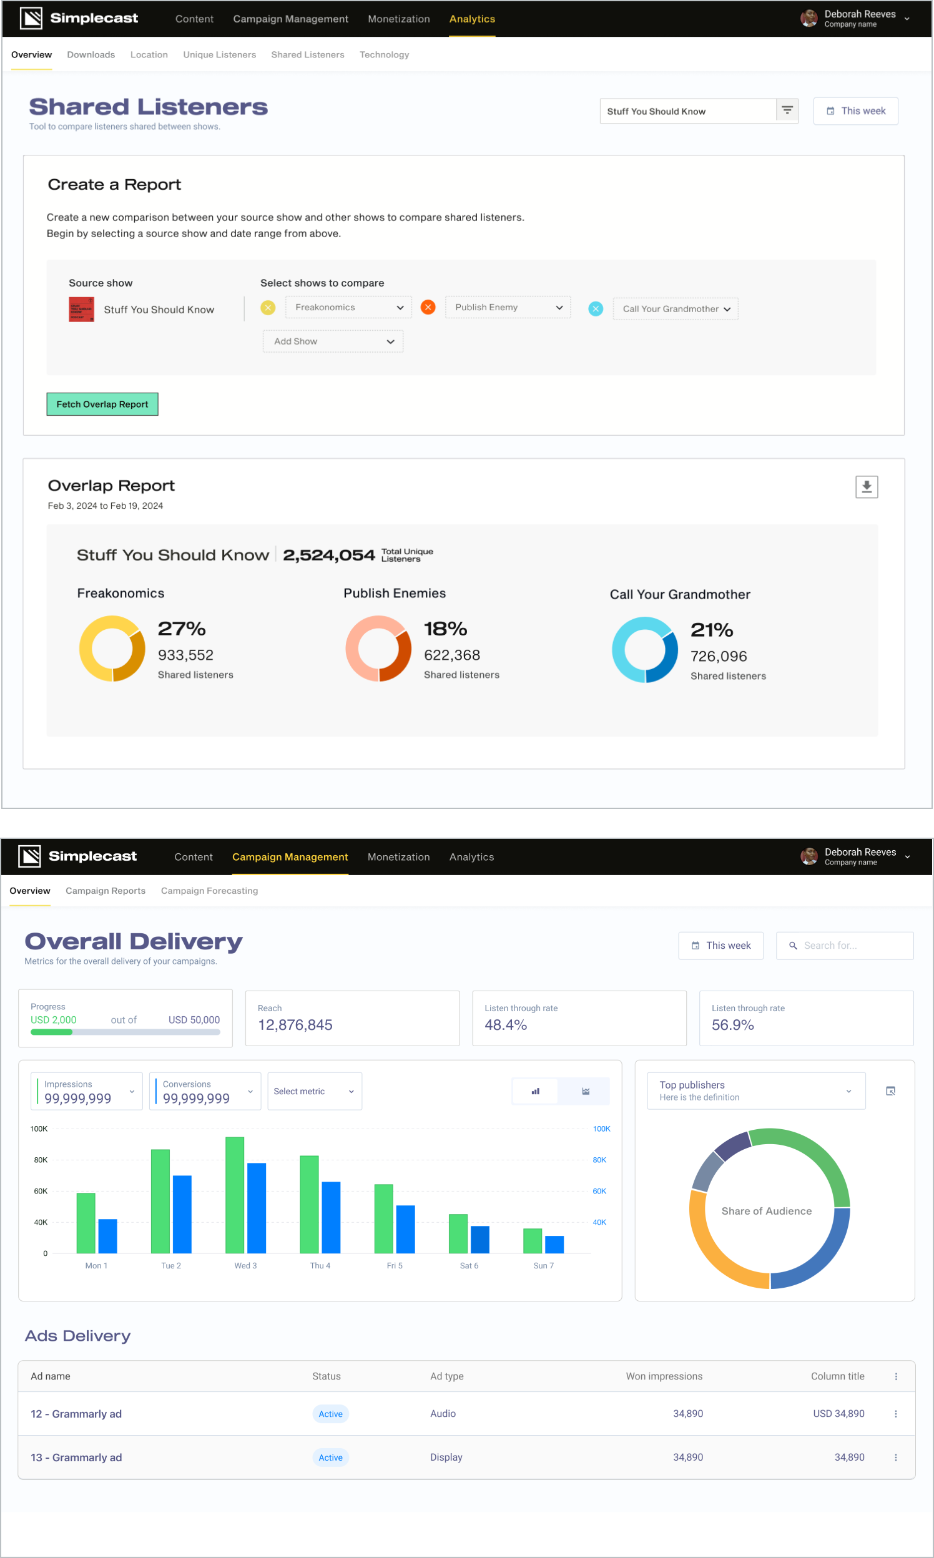Open Content in the Analytics page nav
934x1558 pixels.
(x=194, y=19)
